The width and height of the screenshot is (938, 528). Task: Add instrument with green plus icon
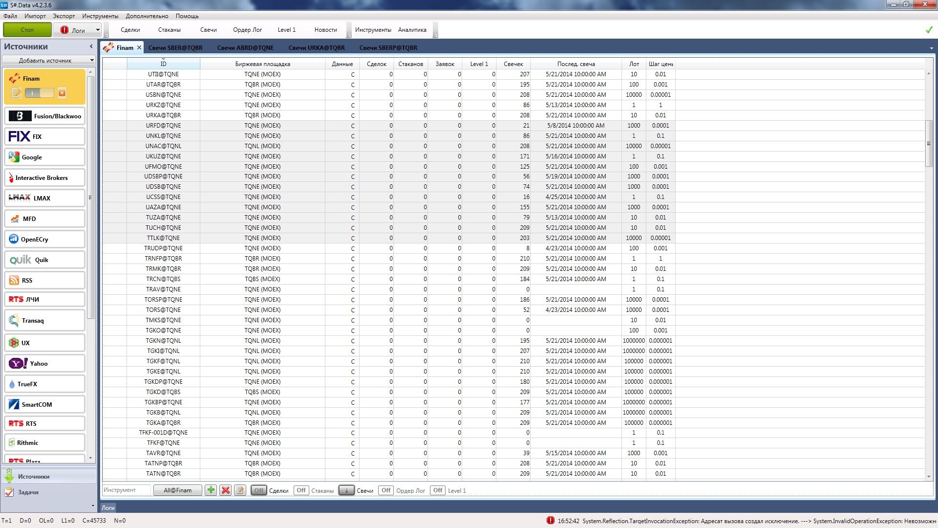pyautogui.click(x=211, y=490)
